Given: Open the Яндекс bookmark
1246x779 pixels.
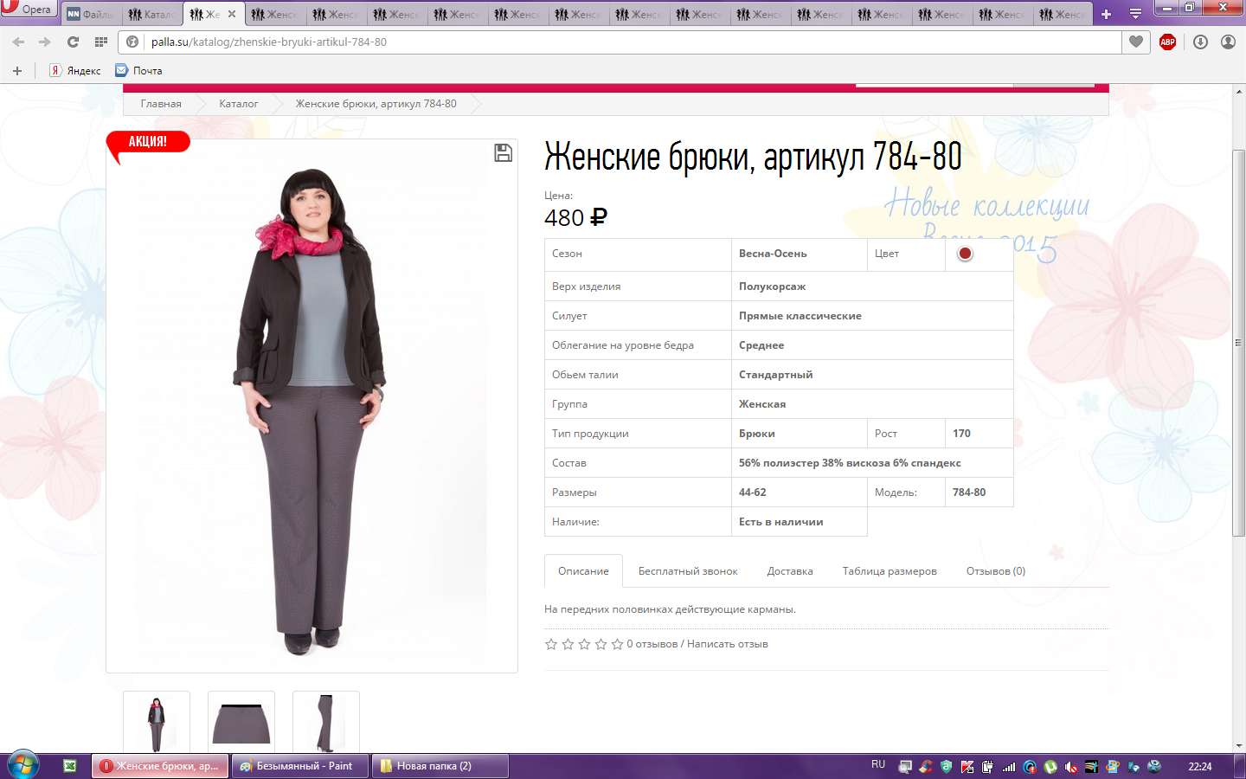Looking at the screenshot, I should pyautogui.click(x=76, y=71).
